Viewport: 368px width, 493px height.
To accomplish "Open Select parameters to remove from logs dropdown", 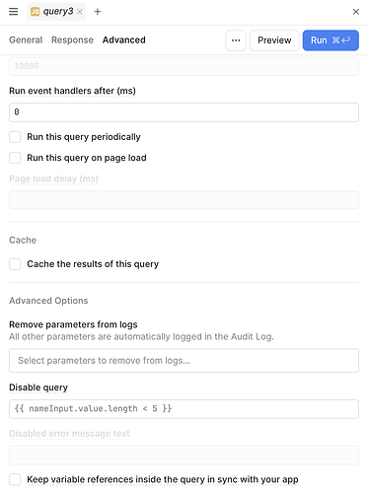I will pyautogui.click(x=184, y=361).
